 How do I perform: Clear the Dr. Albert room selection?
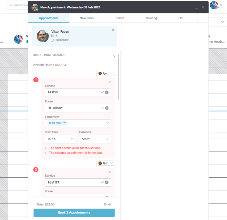coord(107,108)
